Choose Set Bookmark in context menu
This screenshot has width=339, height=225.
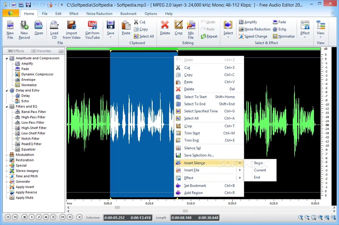[209, 186]
